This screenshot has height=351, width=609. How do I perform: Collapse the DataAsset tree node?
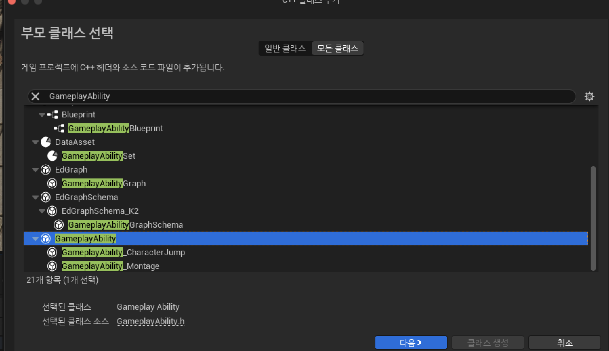(35, 142)
